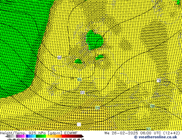Click the grey left arrow of color scale
Image resolution: width=182 pixels, height=140 pixels.
[6, 137]
